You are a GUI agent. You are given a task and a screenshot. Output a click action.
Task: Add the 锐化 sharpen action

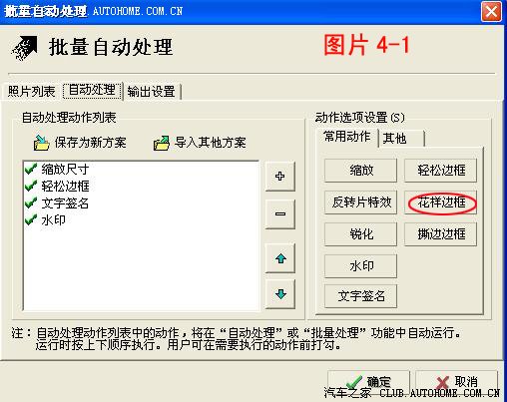[361, 234]
